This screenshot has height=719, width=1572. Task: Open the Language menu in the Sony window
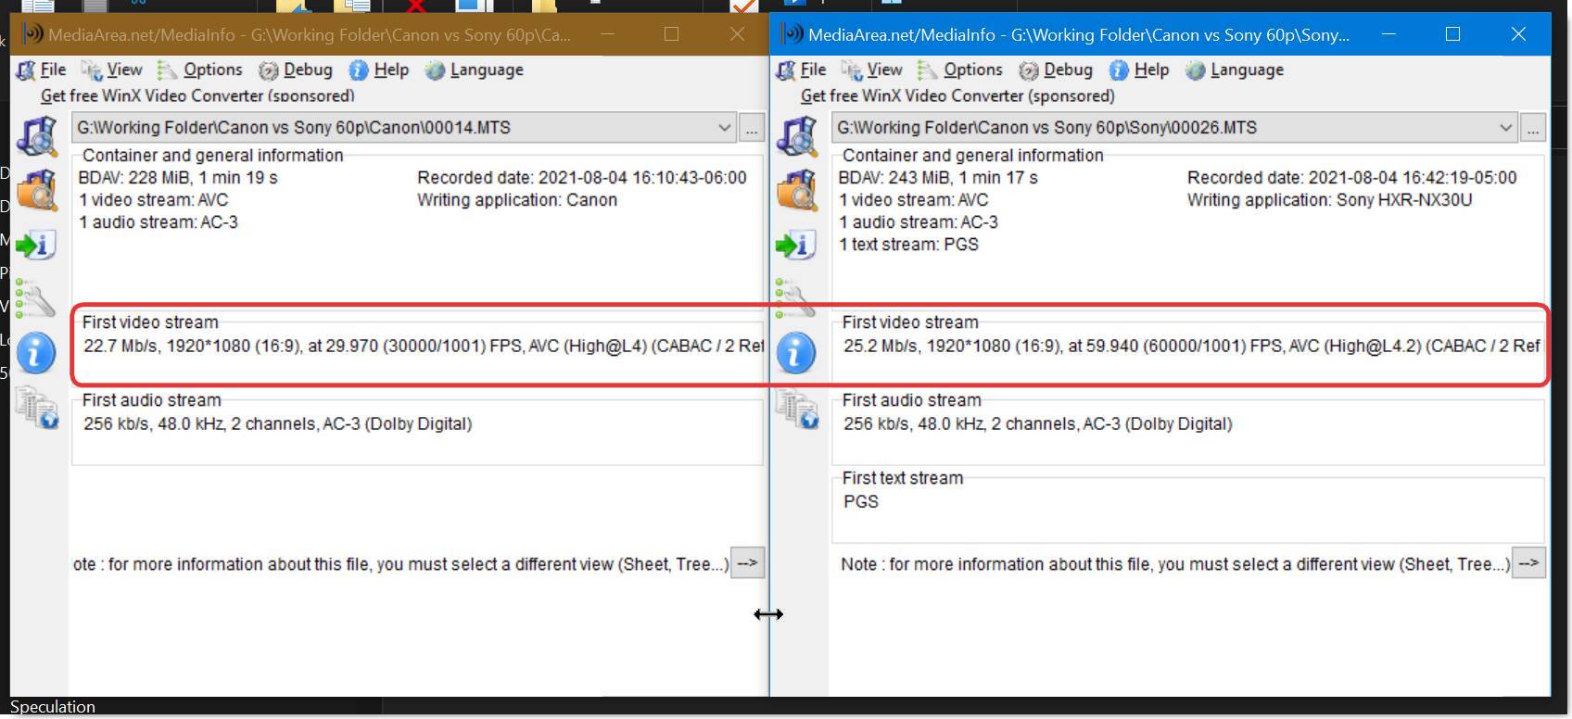tap(1235, 69)
